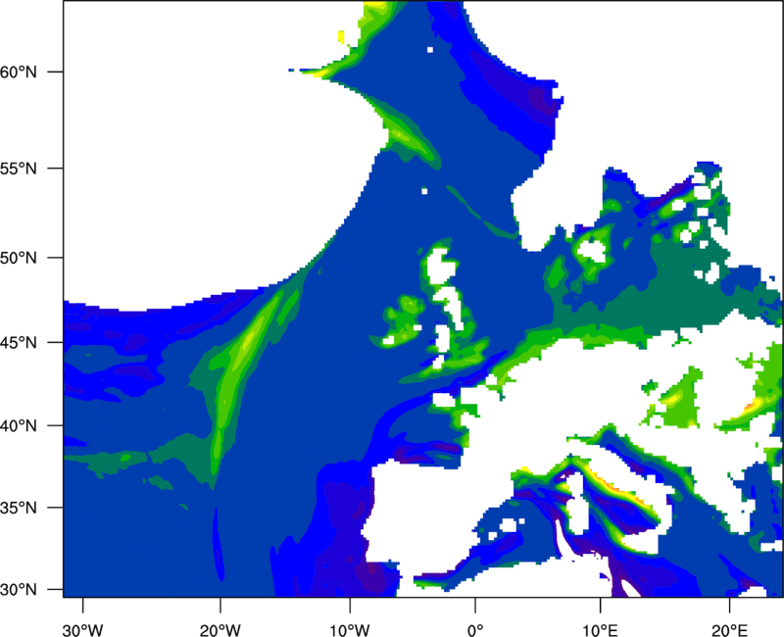784x637 pixels.
Task: Click the 30°N latitude label
Action: coord(19,590)
